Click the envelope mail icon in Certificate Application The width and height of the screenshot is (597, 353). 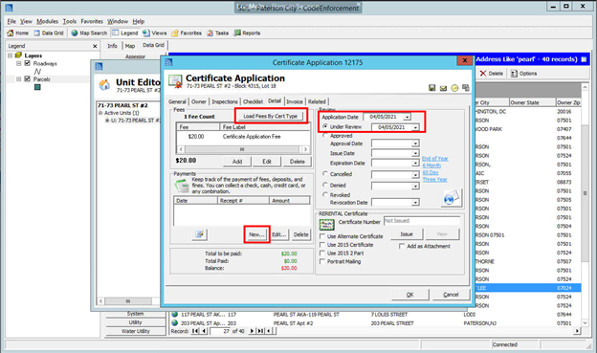(443, 88)
